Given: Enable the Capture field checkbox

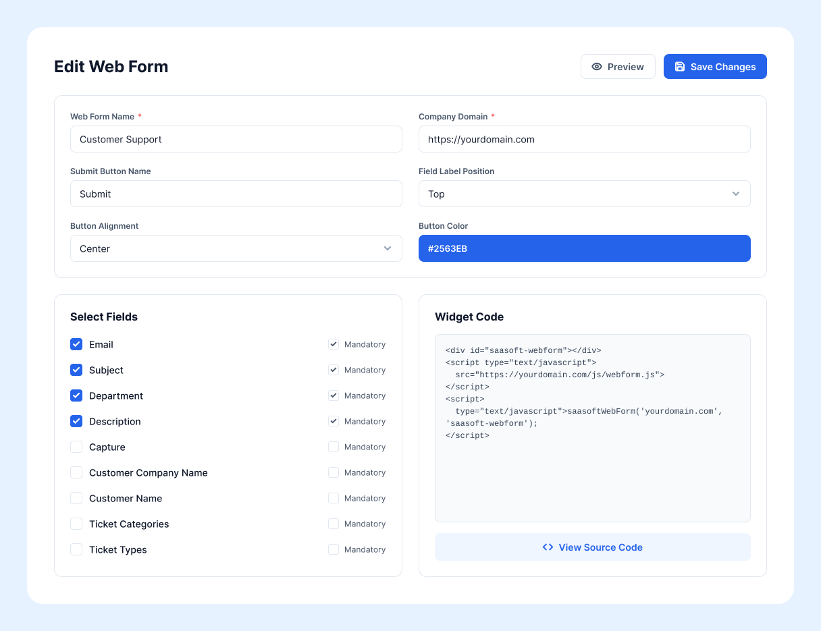Looking at the screenshot, I should [76, 447].
